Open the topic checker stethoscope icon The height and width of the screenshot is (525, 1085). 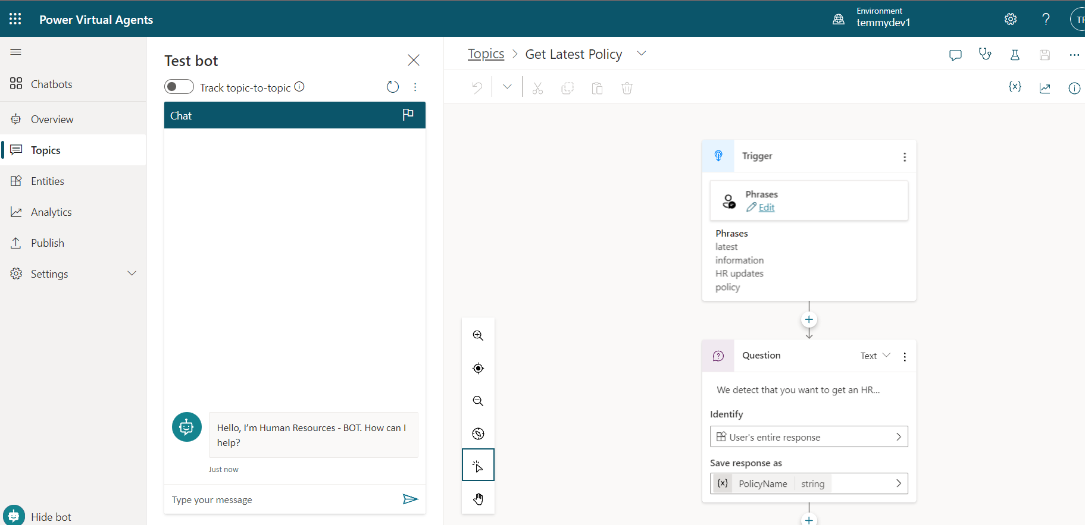point(985,55)
